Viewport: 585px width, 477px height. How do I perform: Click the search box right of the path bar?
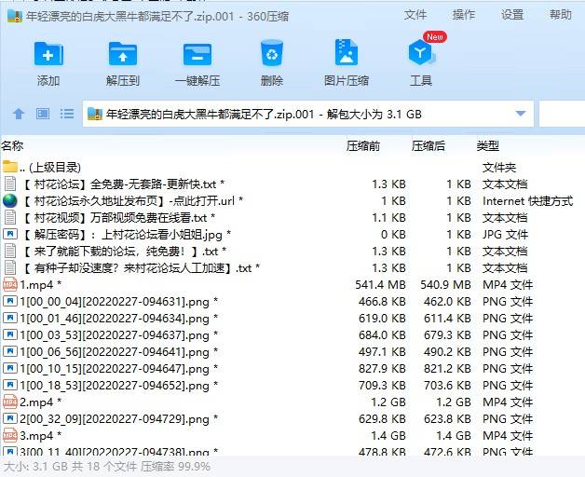pyautogui.click(x=562, y=114)
